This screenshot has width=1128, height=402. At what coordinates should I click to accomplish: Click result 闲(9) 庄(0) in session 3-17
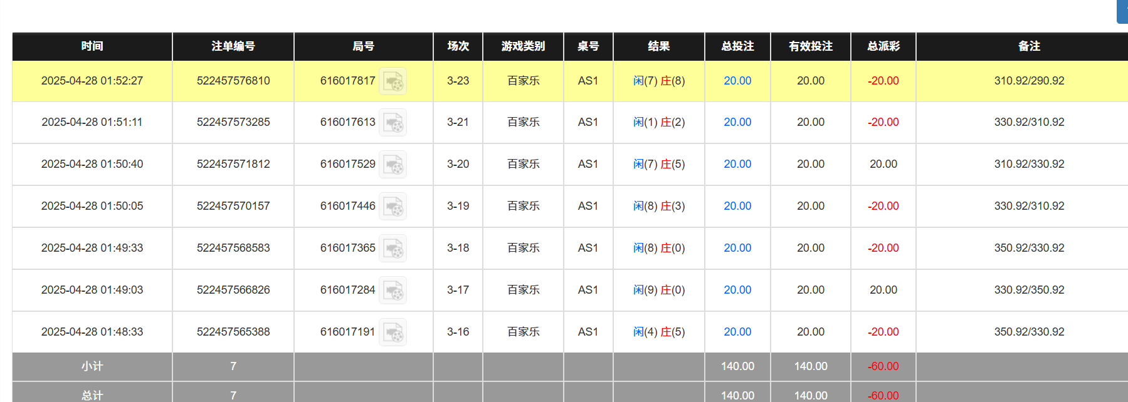[658, 290]
